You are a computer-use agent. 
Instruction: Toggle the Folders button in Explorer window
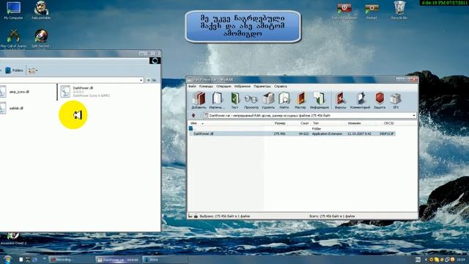(x=14, y=70)
